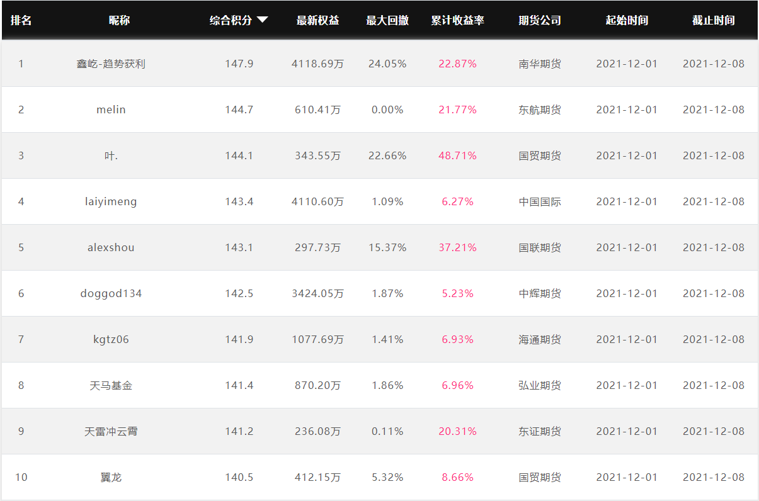Click the 累计收益率 column header
Image resolution: width=759 pixels, height=501 pixels.
[458, 20]
